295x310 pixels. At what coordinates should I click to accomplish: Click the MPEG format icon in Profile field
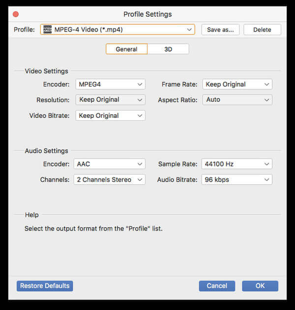click(48, 29)
